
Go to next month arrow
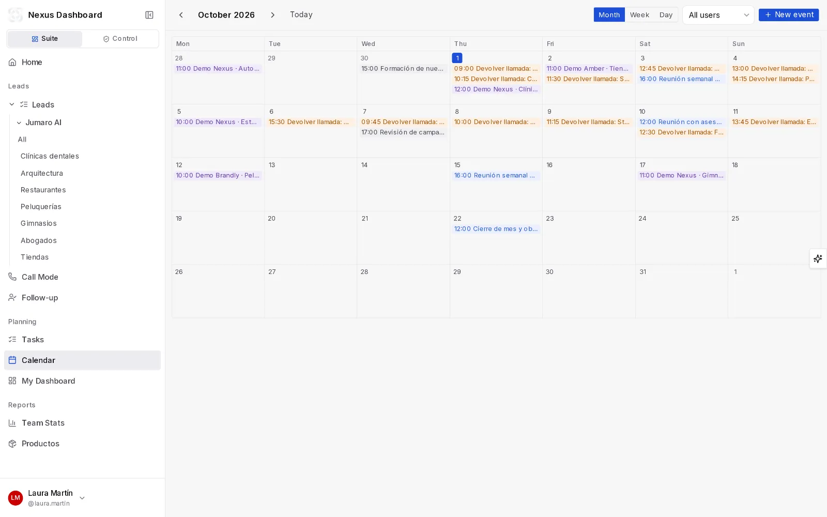272,15
